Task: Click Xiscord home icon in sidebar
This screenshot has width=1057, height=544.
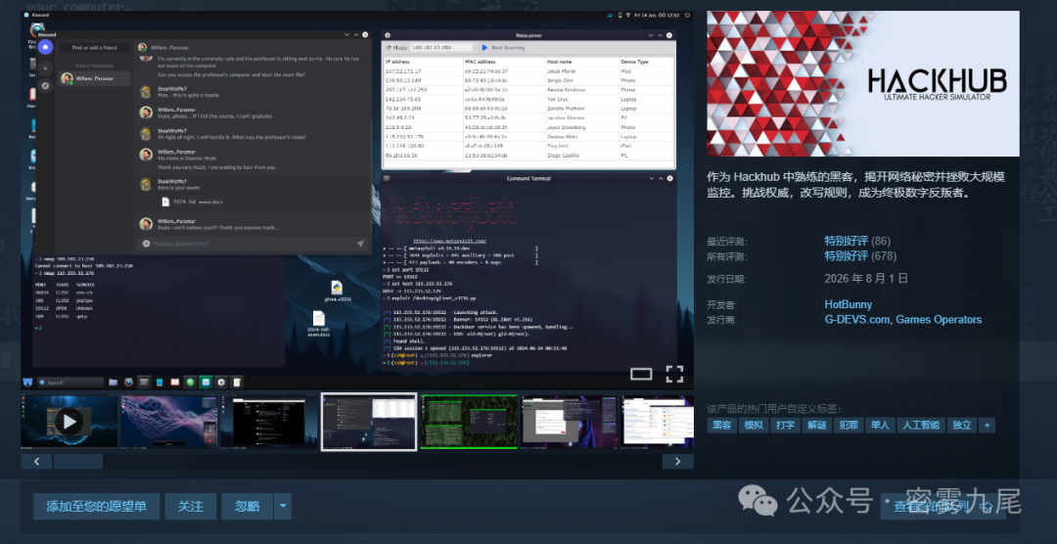Action: click(45, 47)
